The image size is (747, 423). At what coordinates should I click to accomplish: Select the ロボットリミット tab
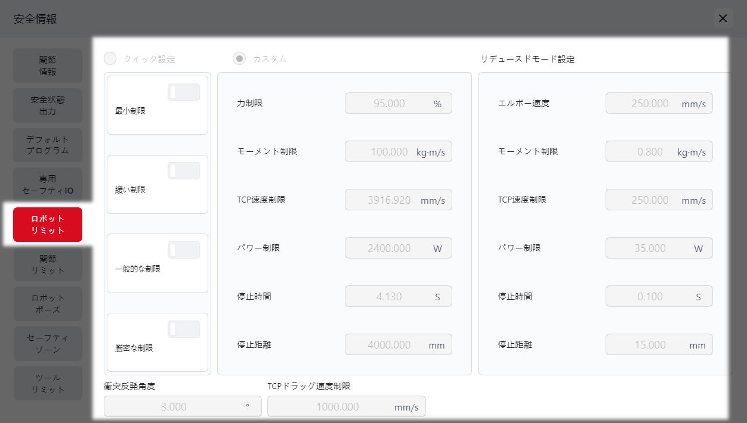[x=48, y=225]
